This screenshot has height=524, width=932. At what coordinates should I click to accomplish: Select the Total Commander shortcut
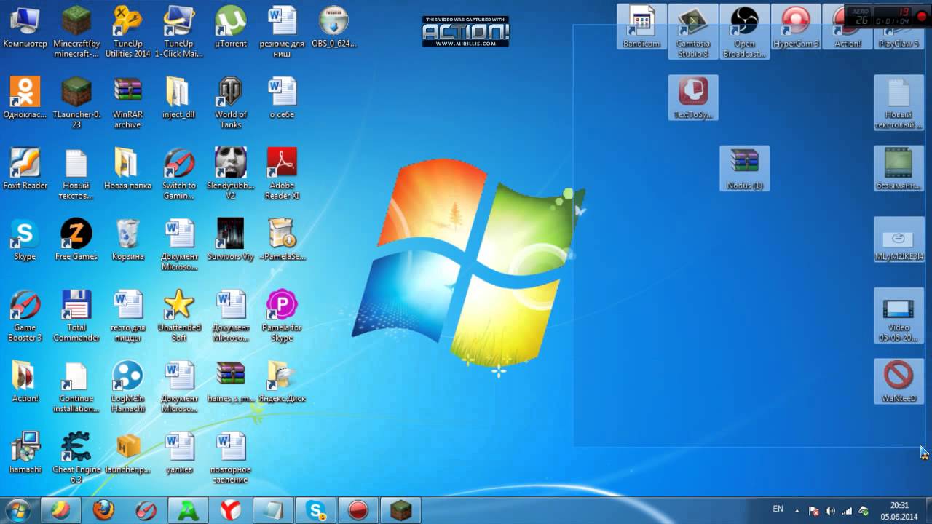(x=76, y=317)
